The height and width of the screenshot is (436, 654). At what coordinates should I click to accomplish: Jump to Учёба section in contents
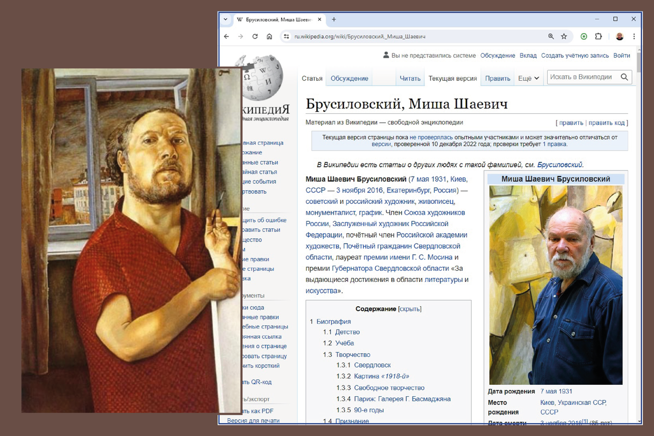tap(344, 343)
